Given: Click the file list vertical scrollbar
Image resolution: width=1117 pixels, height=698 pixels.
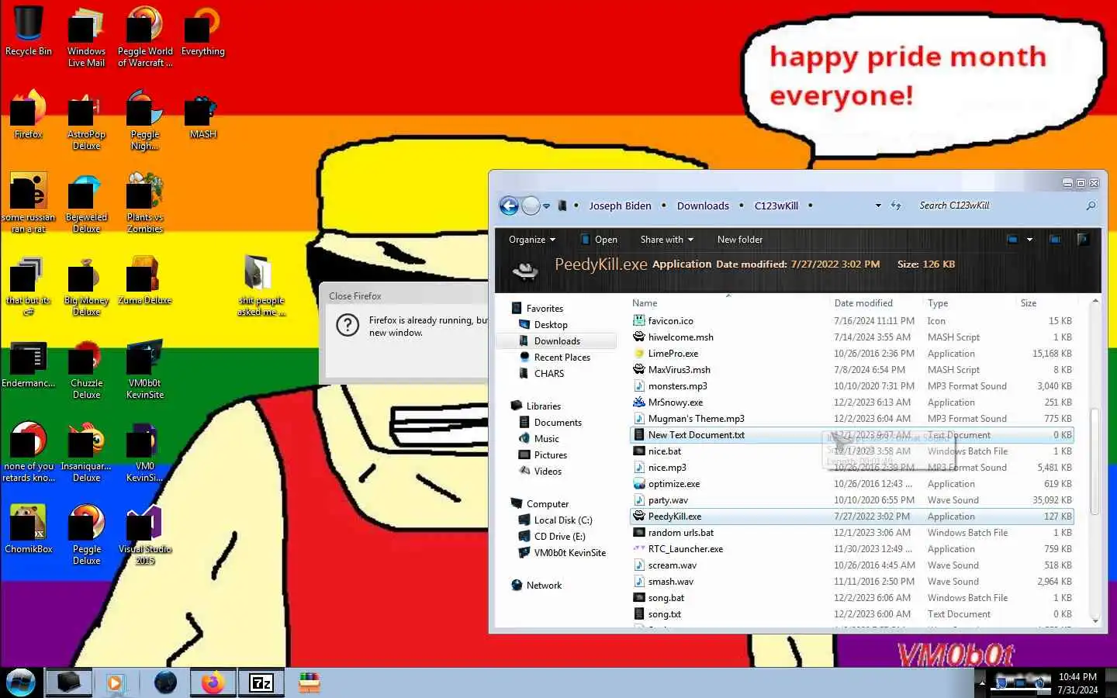Looking at the screenshot, I should [x=1095, y=461].
